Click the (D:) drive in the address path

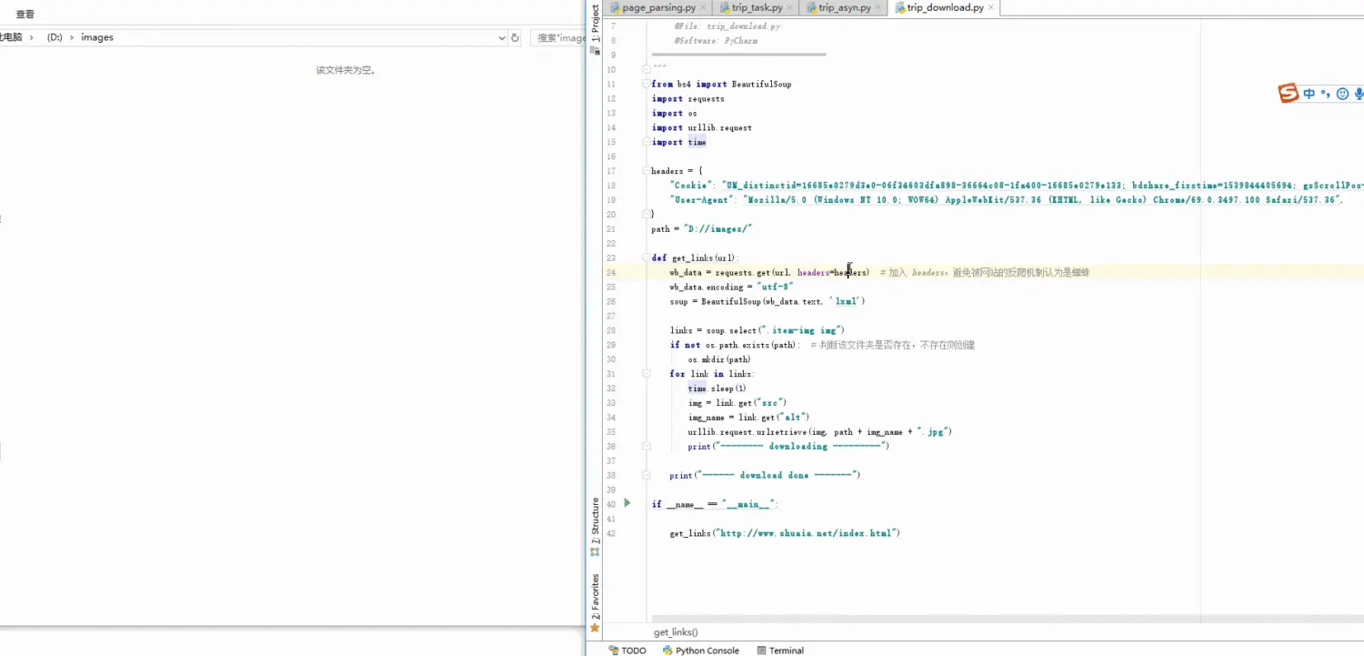click(55, 37)
